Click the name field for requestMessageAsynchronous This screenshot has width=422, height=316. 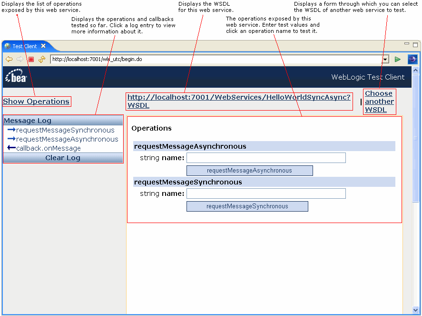coord(266,158)
